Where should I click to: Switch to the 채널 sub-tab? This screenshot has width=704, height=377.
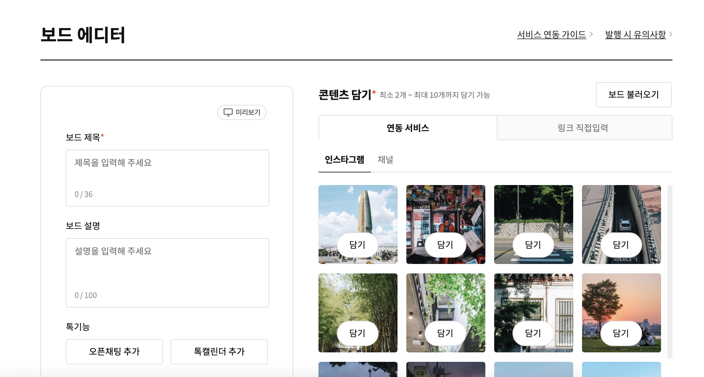pos(385,160)
